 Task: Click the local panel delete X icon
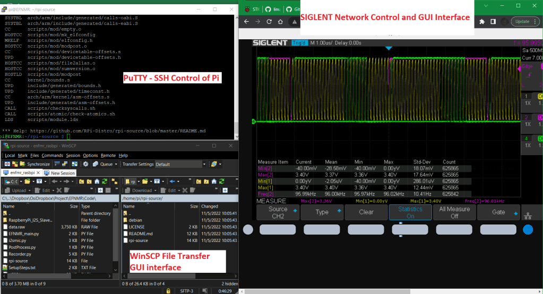(x=59, y=190)
